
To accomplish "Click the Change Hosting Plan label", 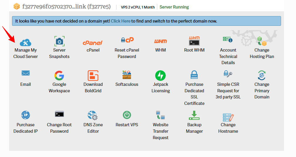I will pyautogui.click(x=262, y=53).
